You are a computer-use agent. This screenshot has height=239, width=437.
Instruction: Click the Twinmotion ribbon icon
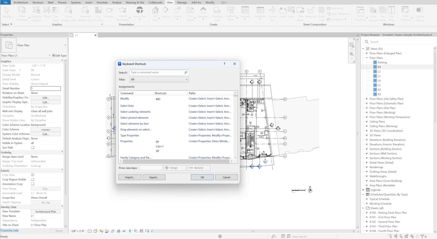tap(140, 10)
